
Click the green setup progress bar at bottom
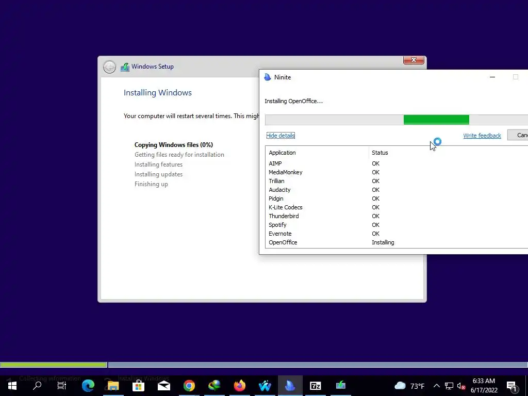[54, 365]
